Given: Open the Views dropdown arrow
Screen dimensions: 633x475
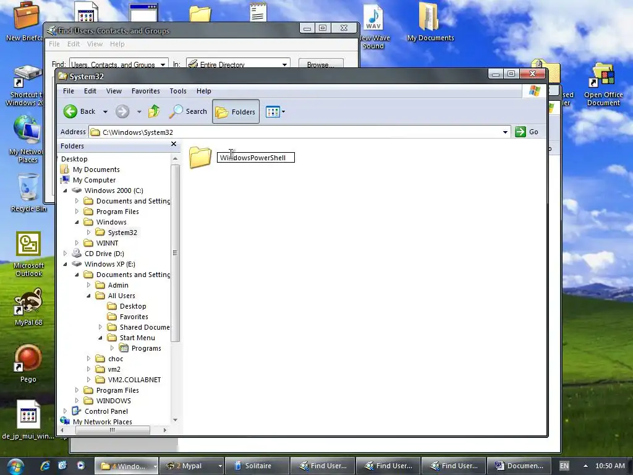Looking at the screenshot, I should click(x=283, y=111).
